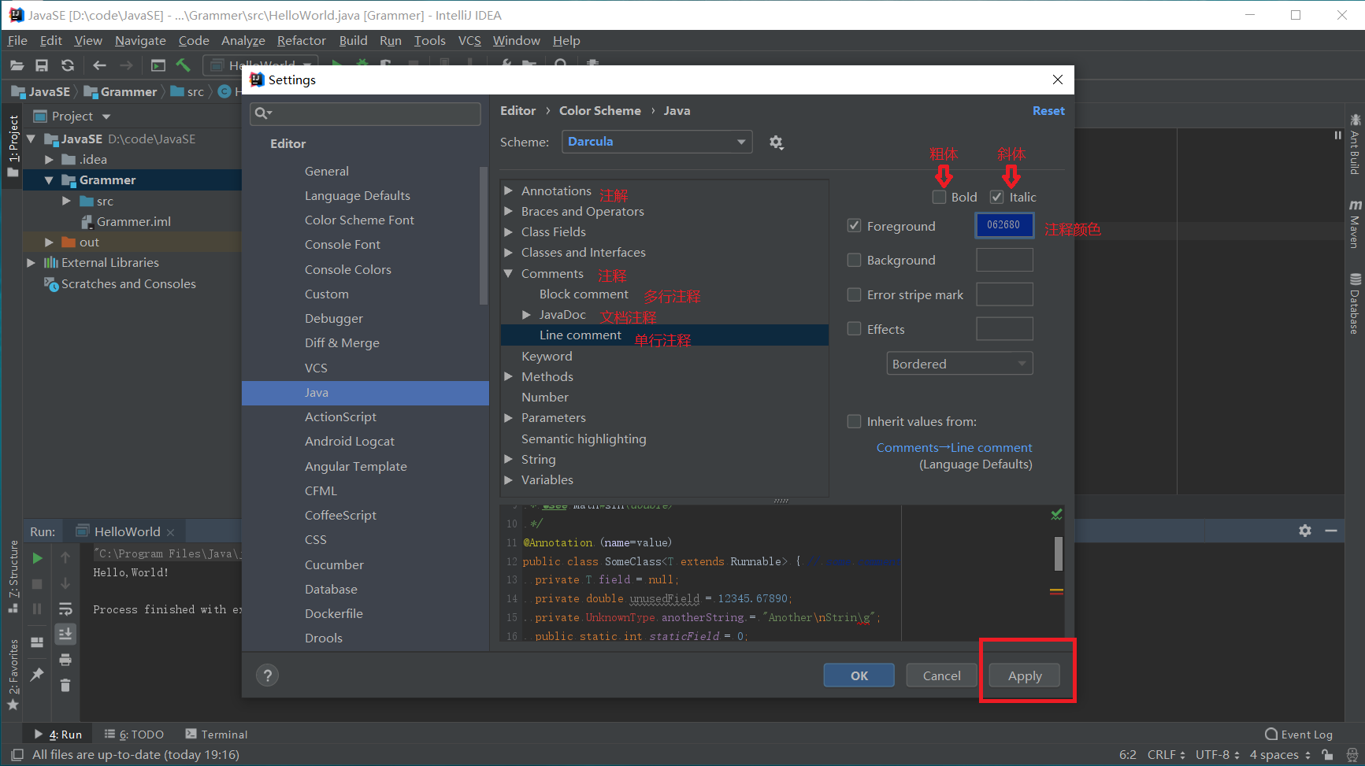Enable the Background checkbox

coord(854,260)
